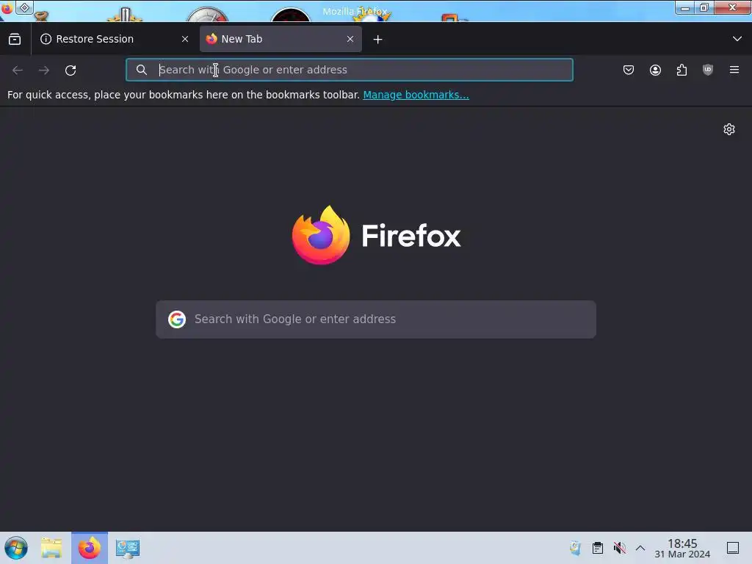Focus the address bar search field
The width and height of the screenshot is (752, 564).
coord(349,70)
